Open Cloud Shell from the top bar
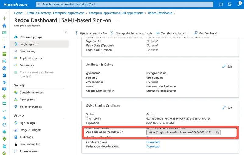244x155 pixels. pos(221,5)
